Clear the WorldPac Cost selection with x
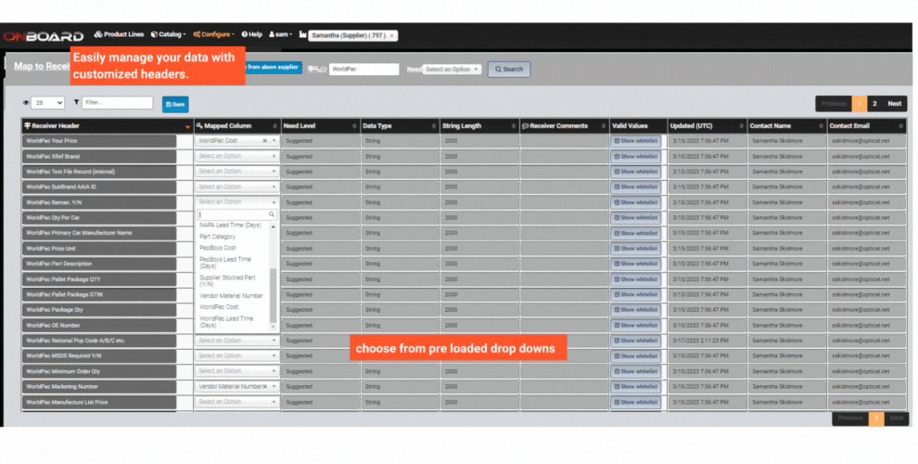 [265, 141]
